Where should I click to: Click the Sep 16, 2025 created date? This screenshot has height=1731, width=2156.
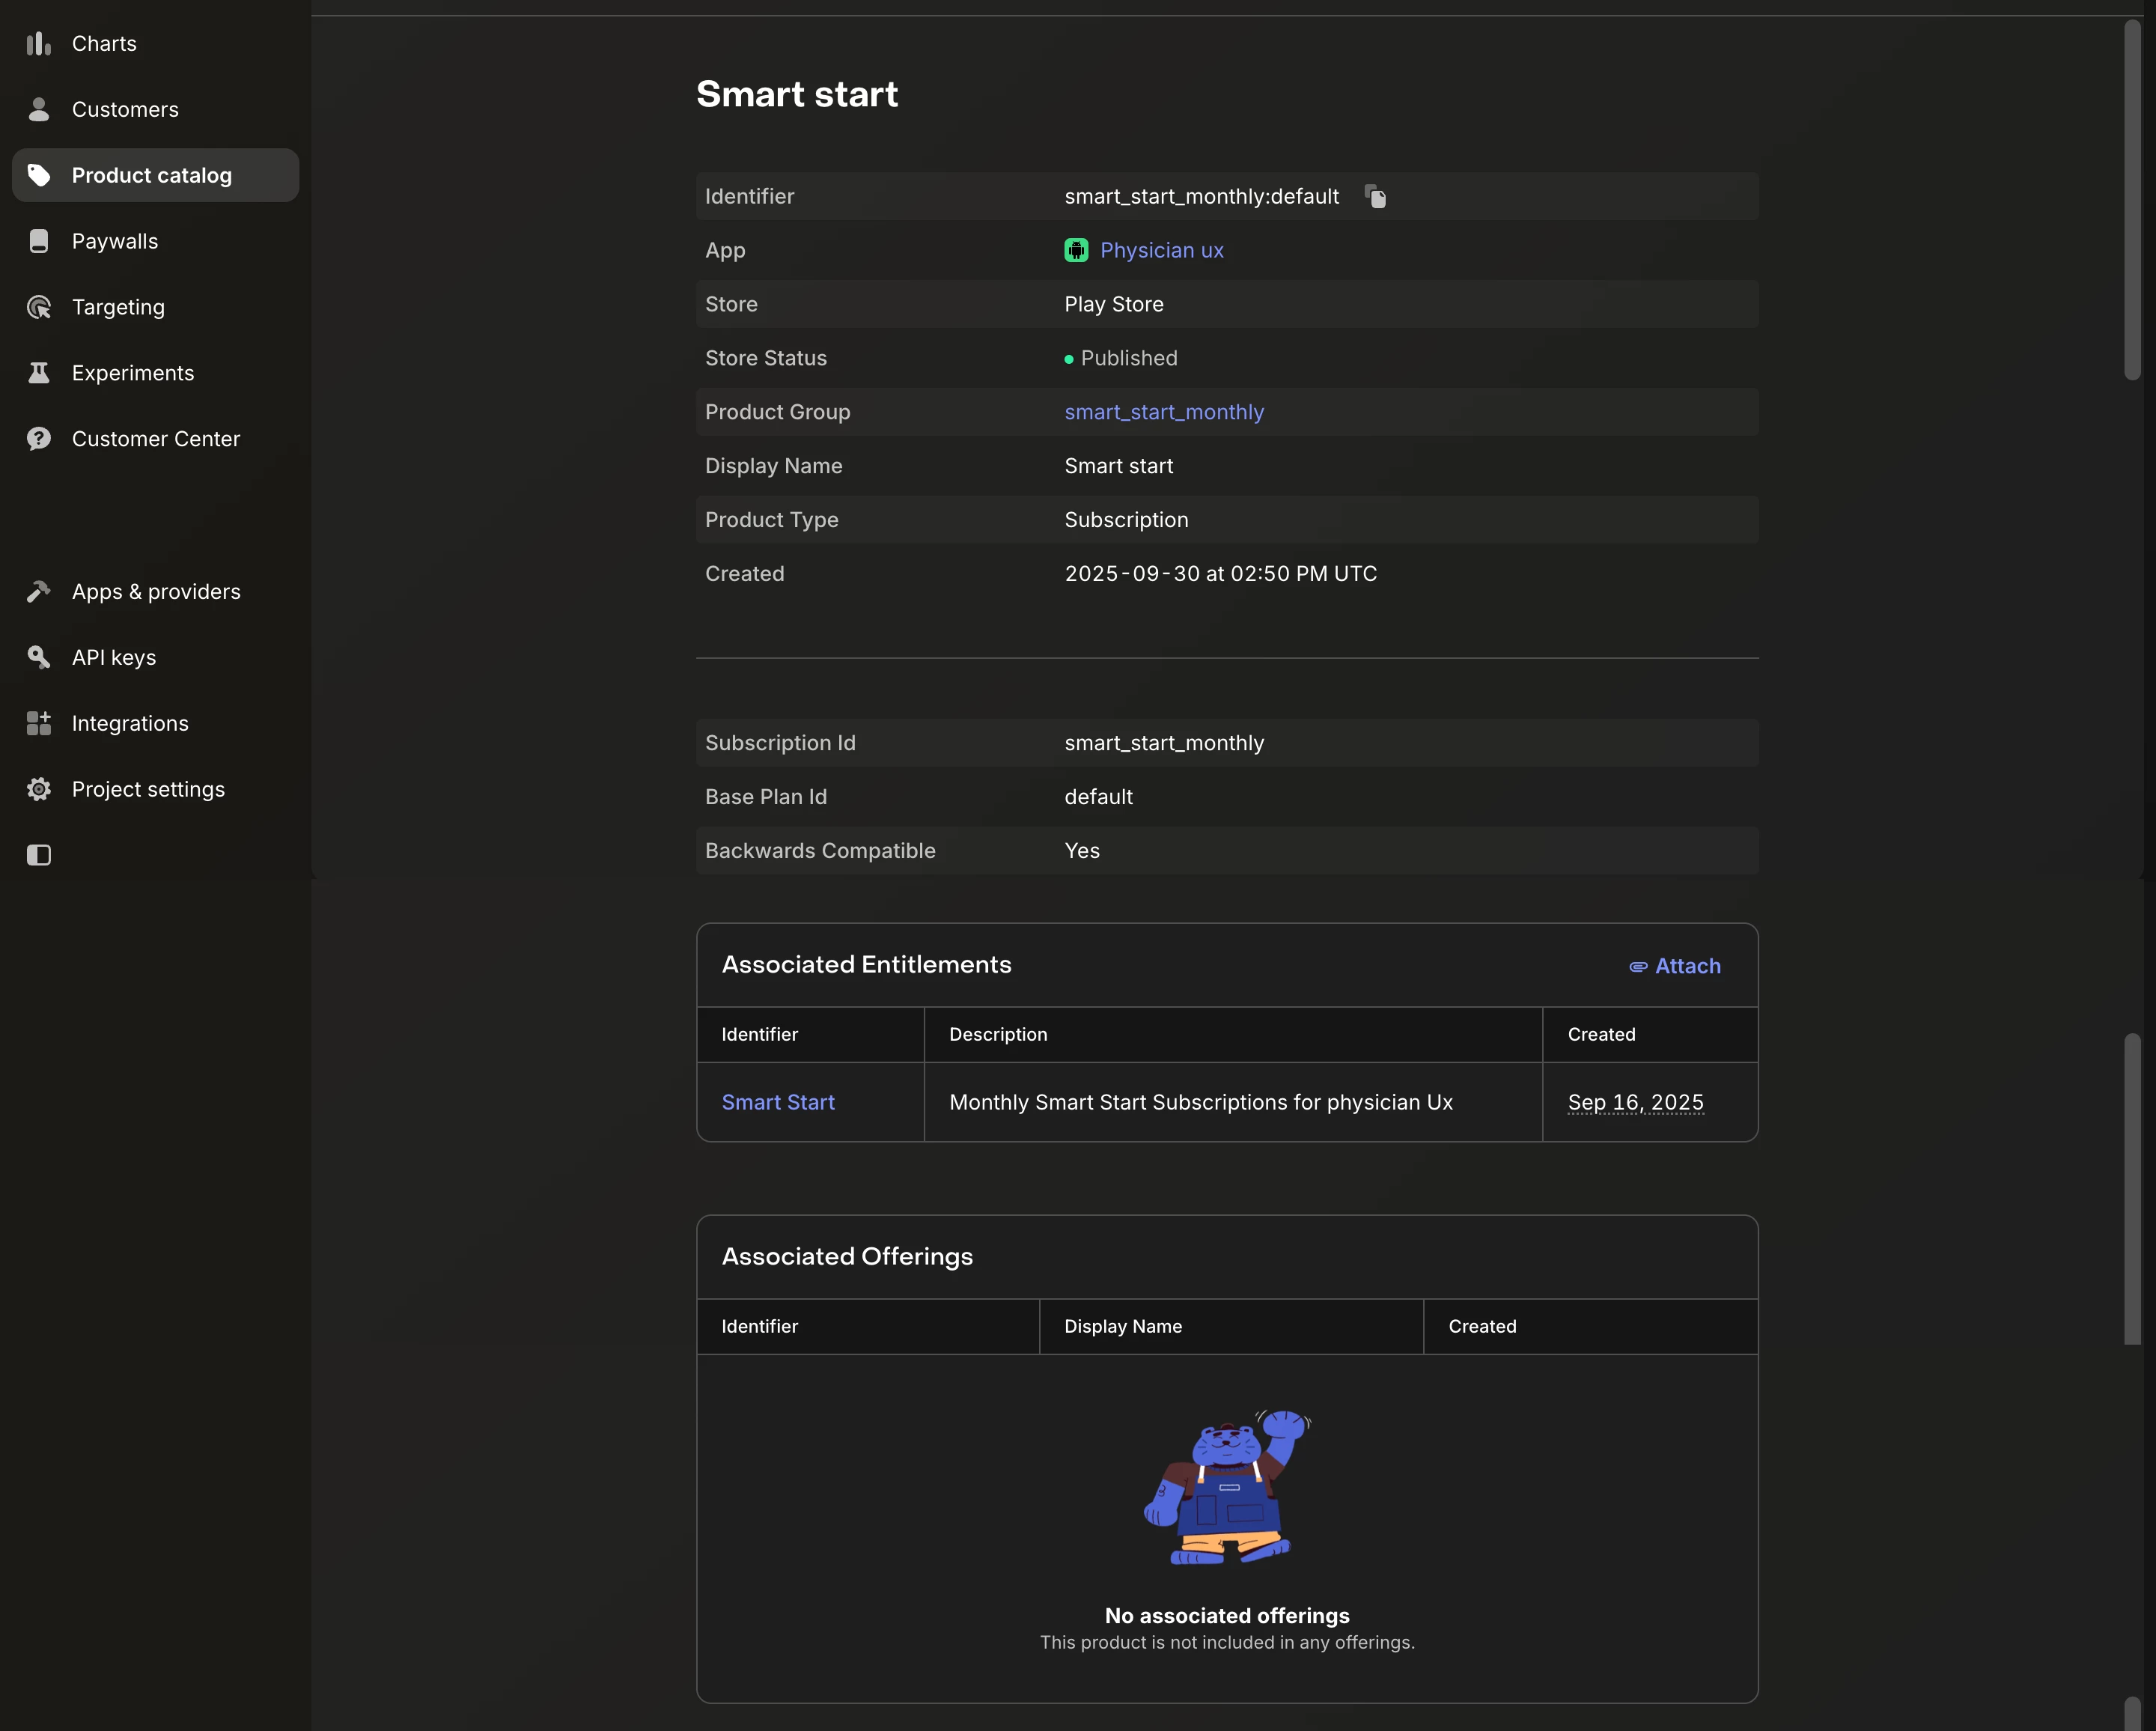pos(1635,1102)
